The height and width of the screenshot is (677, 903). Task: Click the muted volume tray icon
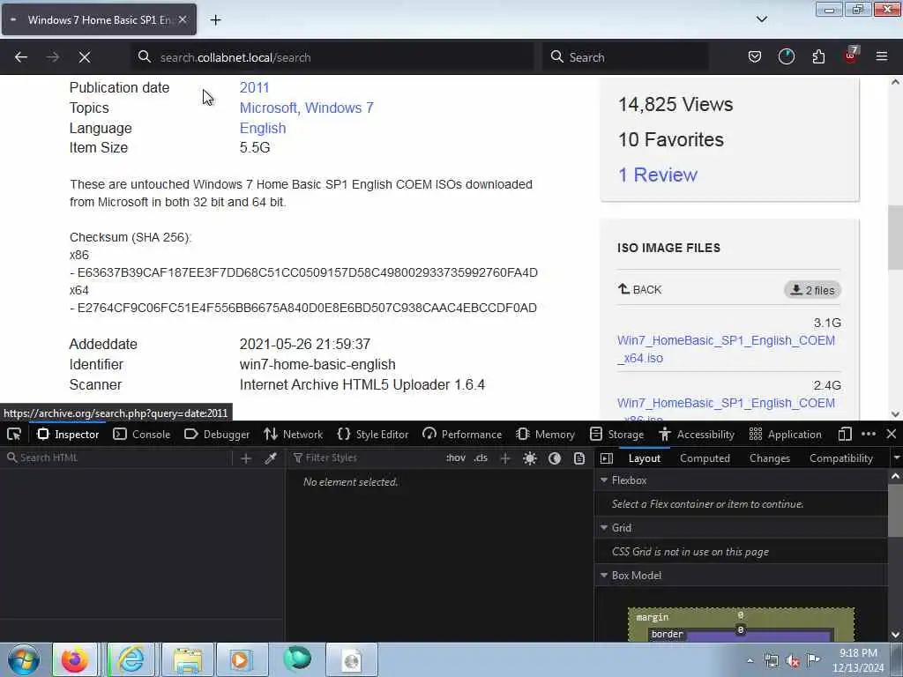click(x=793, y=661)
